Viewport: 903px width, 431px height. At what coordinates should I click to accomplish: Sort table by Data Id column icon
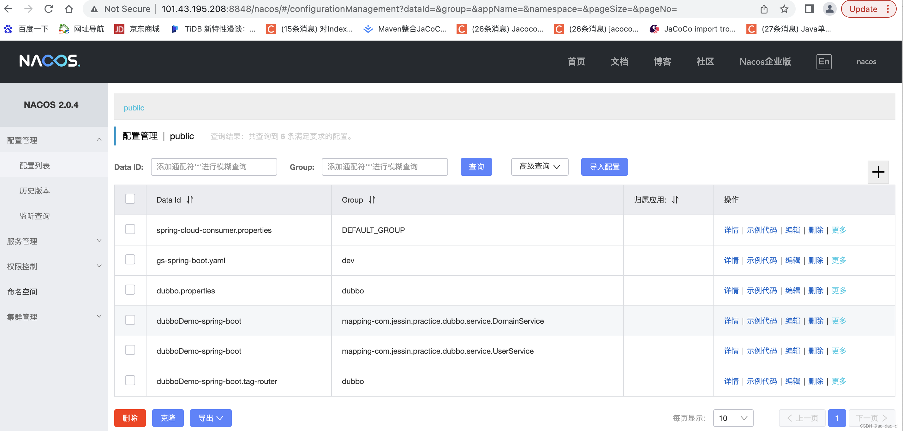(x=190, y=200)
